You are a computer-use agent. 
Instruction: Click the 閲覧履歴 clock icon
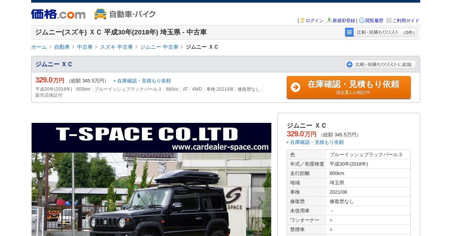point(362,20)
